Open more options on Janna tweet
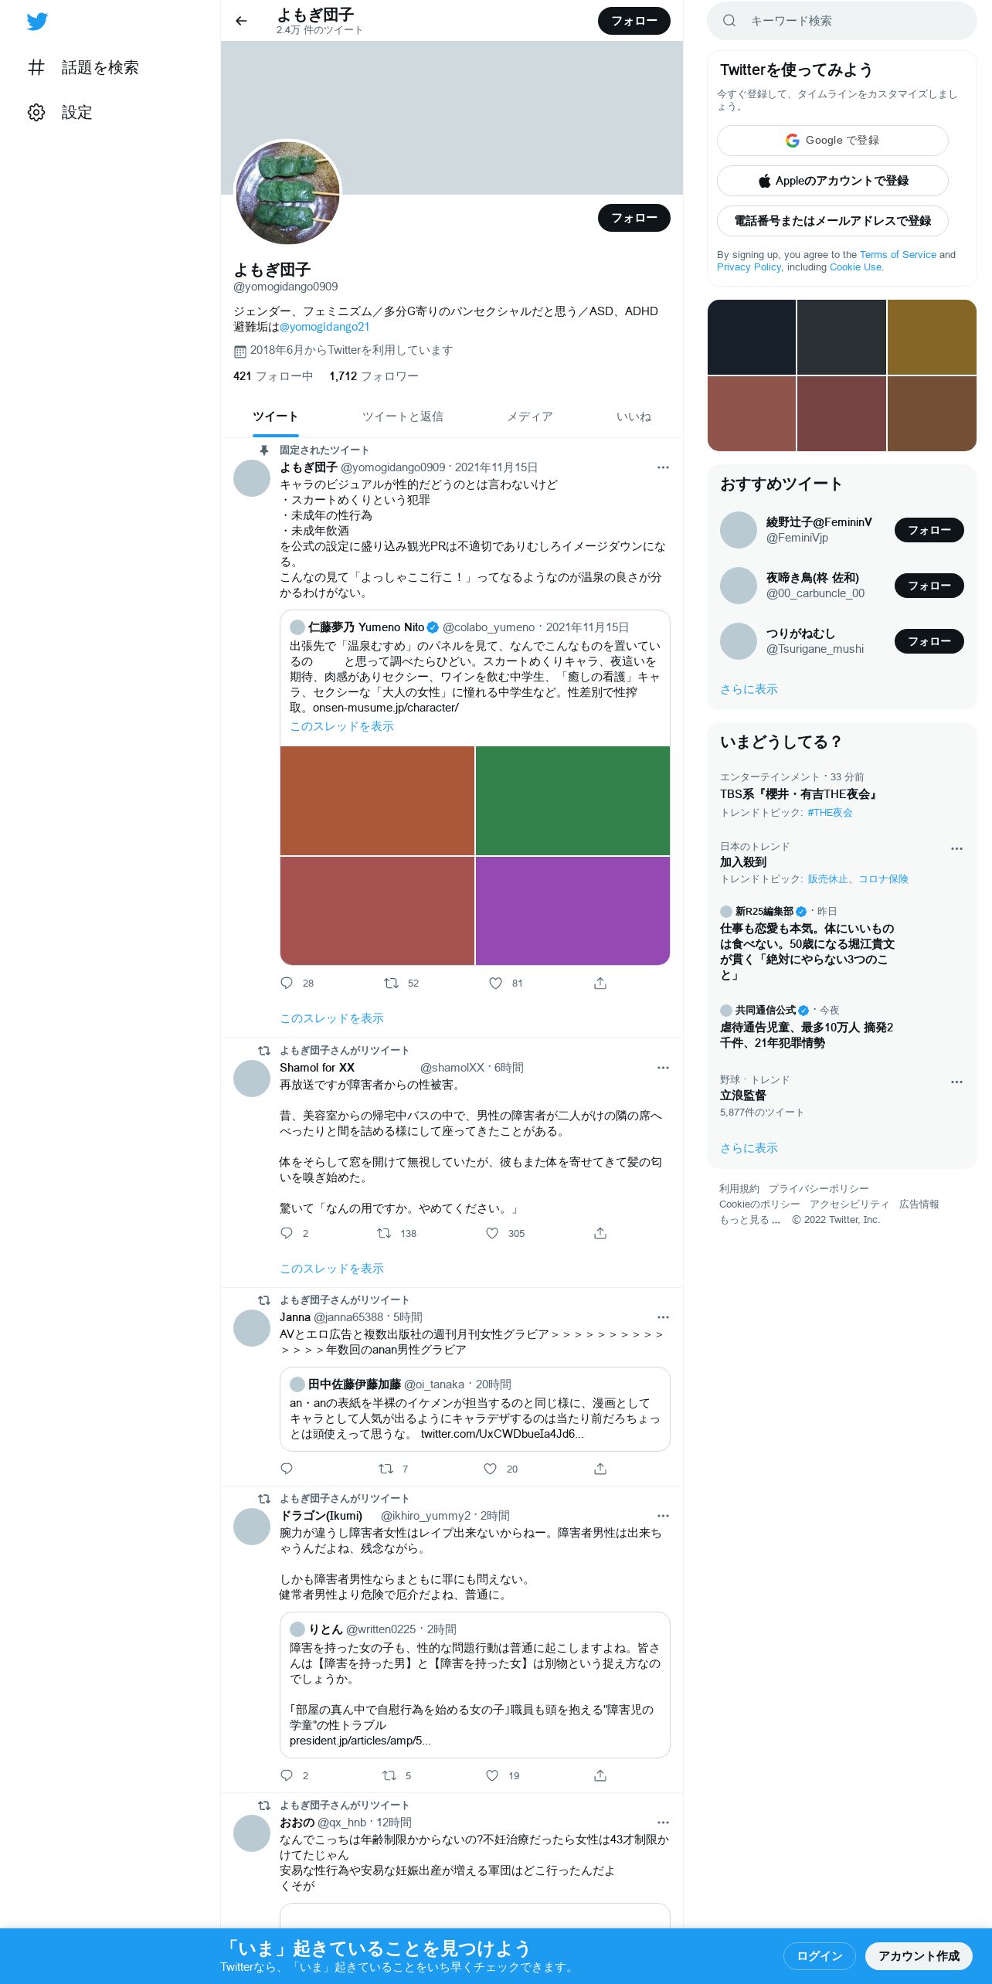Image resolution: width=992 pixels, height=1984 pixels. pos(663,1317)
